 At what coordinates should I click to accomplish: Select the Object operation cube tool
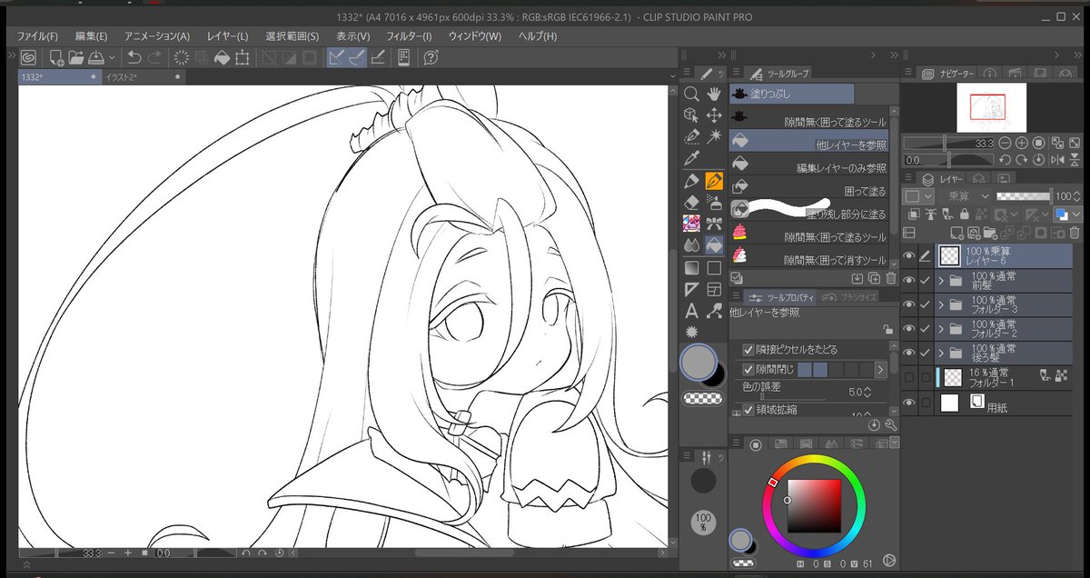691,115
